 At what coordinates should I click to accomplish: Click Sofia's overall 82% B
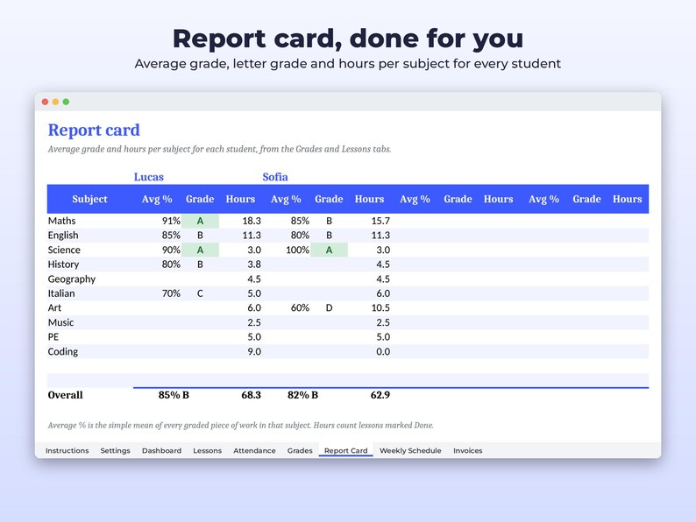tap(302, 395)
